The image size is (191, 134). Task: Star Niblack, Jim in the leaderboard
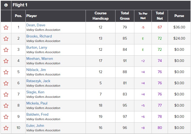6,72
